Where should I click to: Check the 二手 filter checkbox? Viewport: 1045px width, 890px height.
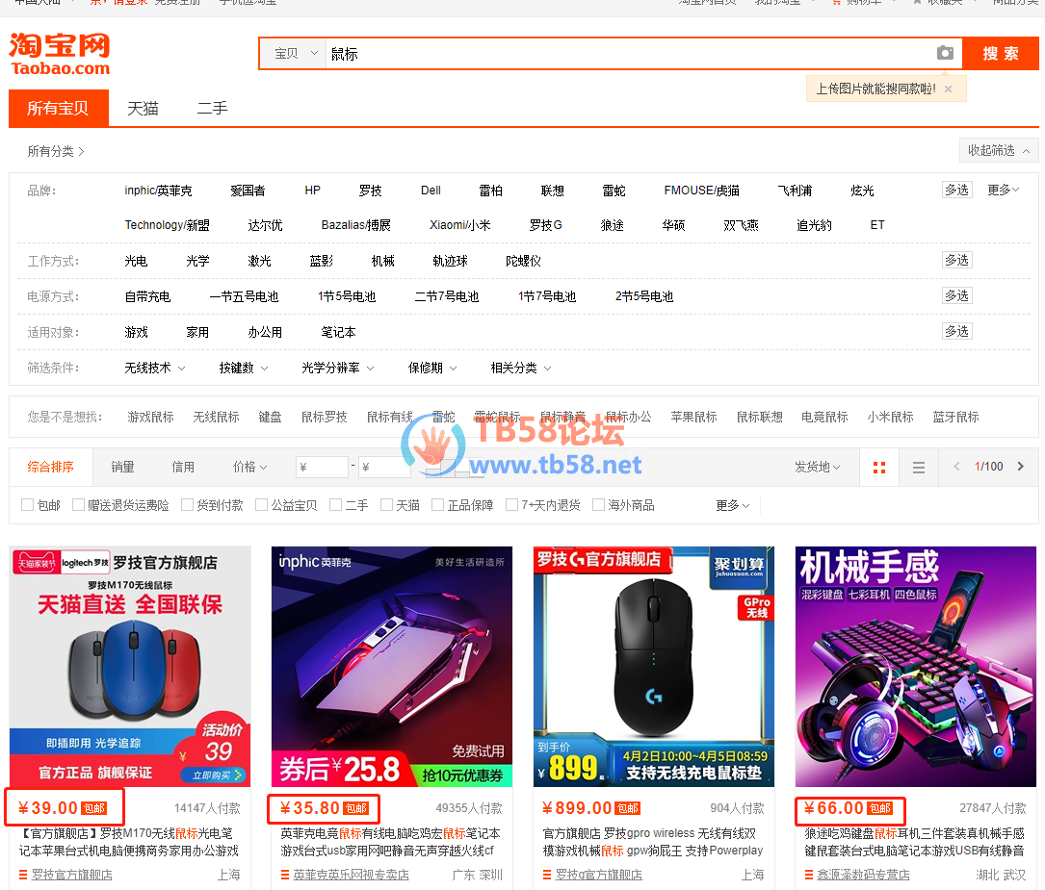tap(336, 505)
